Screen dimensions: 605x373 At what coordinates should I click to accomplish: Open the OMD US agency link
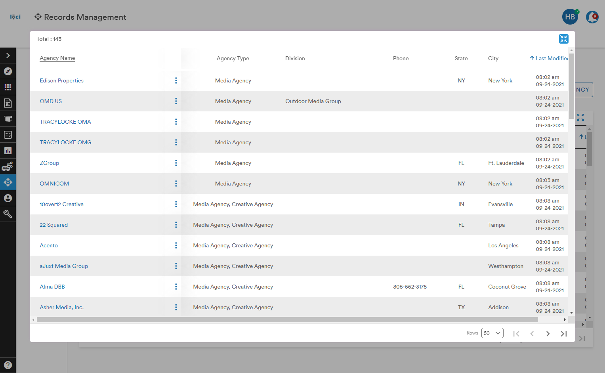point(51,101)
